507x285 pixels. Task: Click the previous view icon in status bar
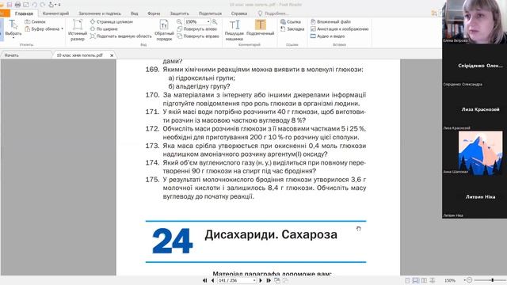point(277,280)
